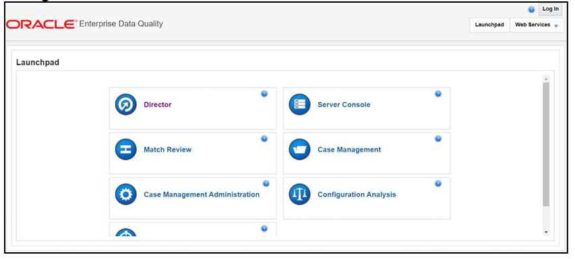Open help for the Match Review tile

pyautogui.click(x=264, y=139)
